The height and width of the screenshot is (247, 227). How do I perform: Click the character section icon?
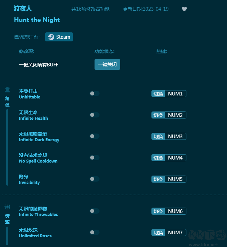pos(7,89)
